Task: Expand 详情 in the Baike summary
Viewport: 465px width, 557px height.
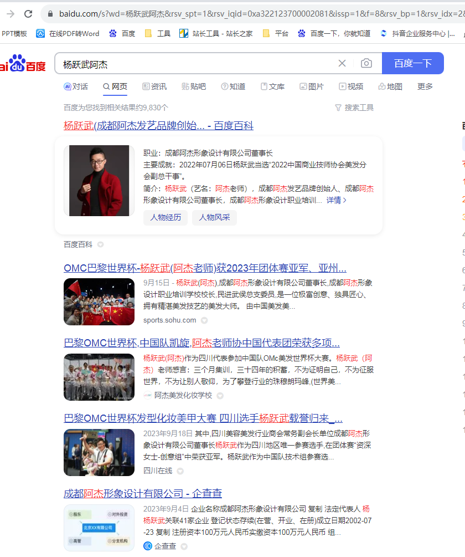Action: (x=336, y=200)
